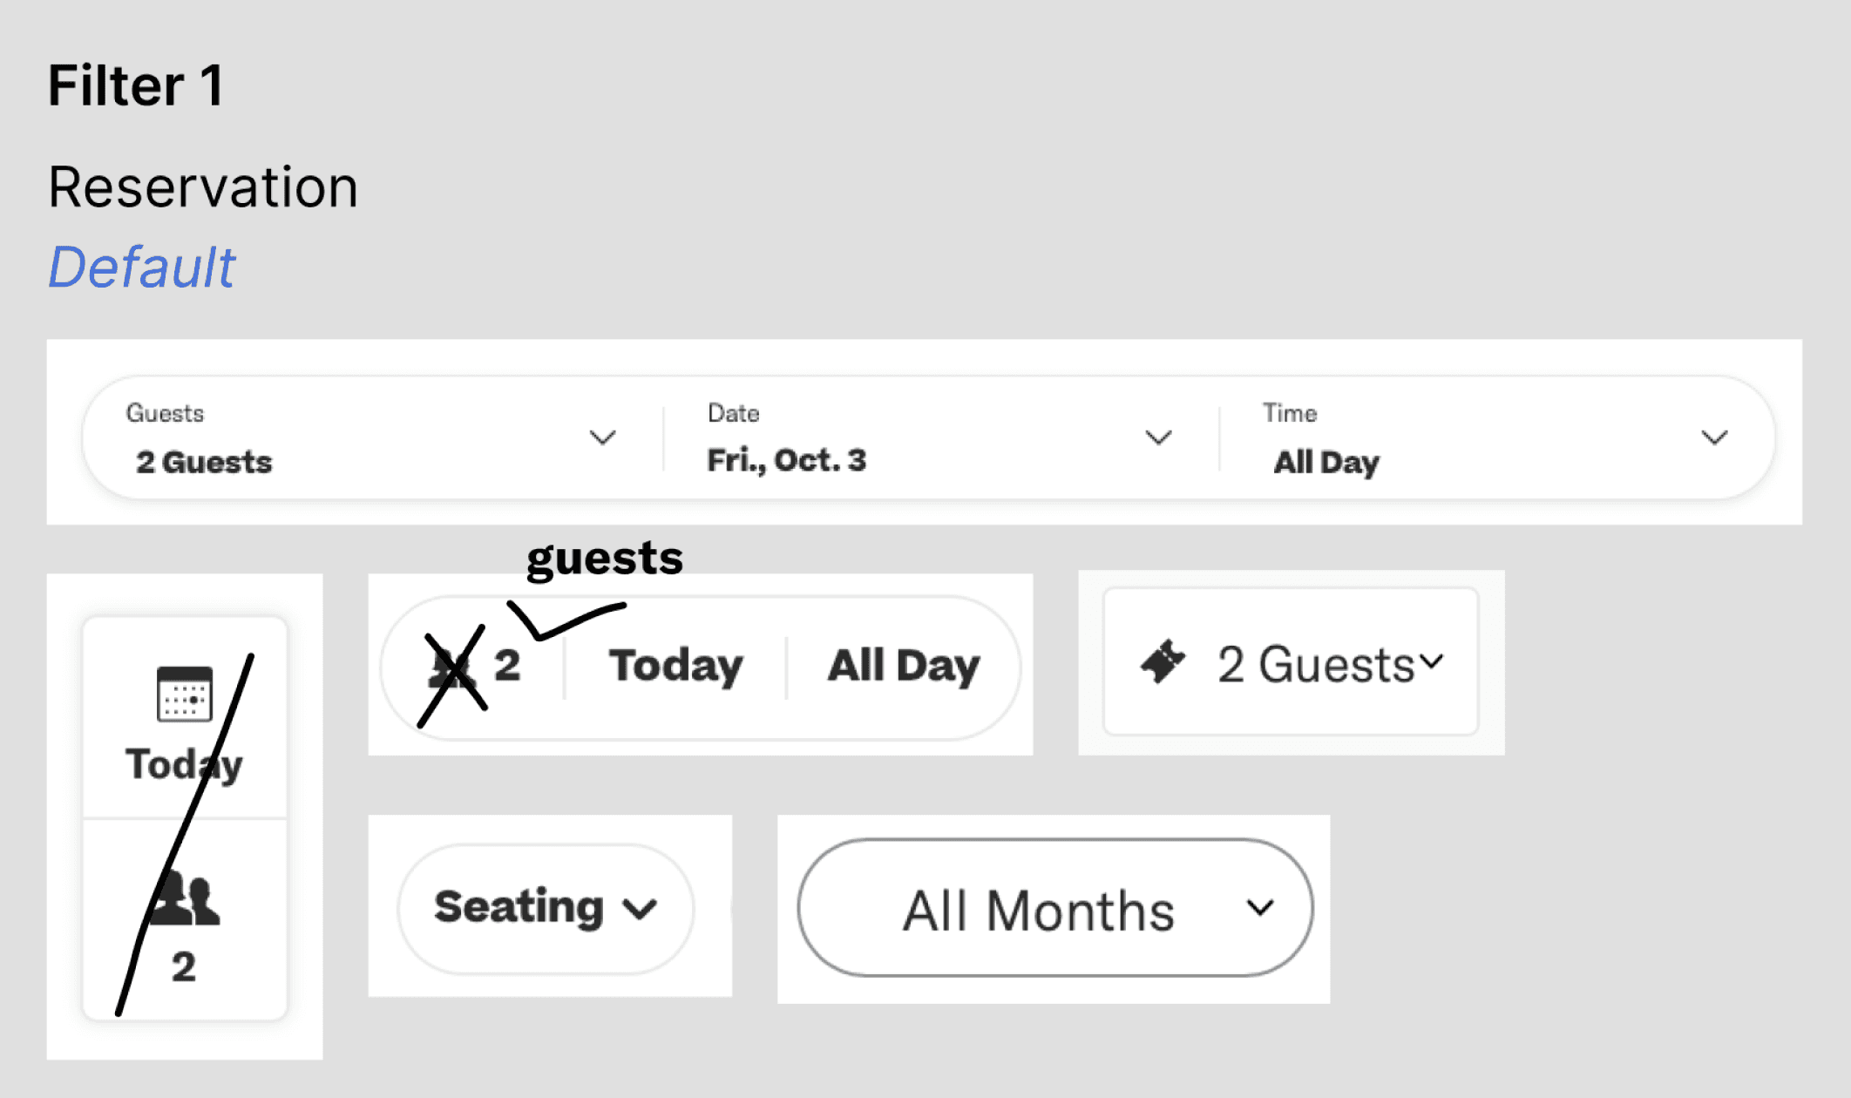Viewport: 1851px width, 1098px height.
Task: Click the Fri., Oct. 3 date value
Action: (x=786, y=460)
